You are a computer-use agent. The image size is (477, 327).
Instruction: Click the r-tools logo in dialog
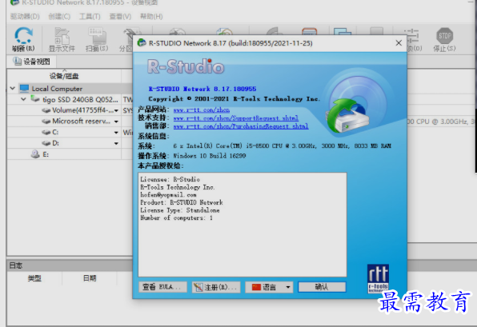point(378,278)
